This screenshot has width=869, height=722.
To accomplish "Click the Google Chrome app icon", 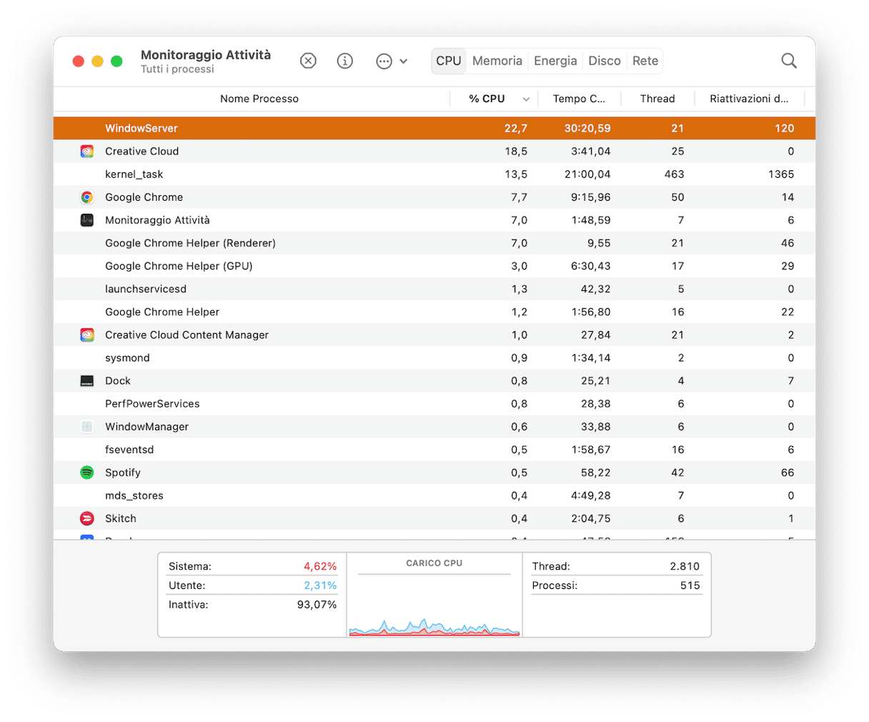I will tap(86, 197).
